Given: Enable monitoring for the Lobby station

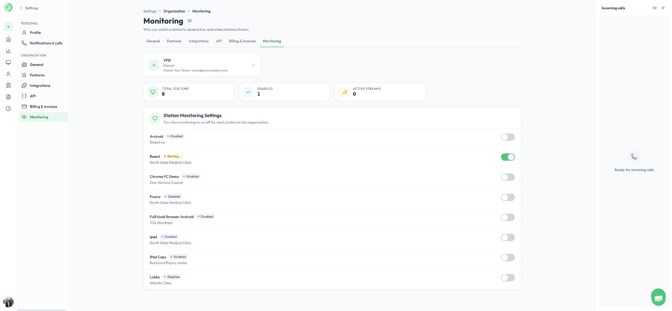Looking at the screenshot, I should pyautogui.click(x=508, y=278).
